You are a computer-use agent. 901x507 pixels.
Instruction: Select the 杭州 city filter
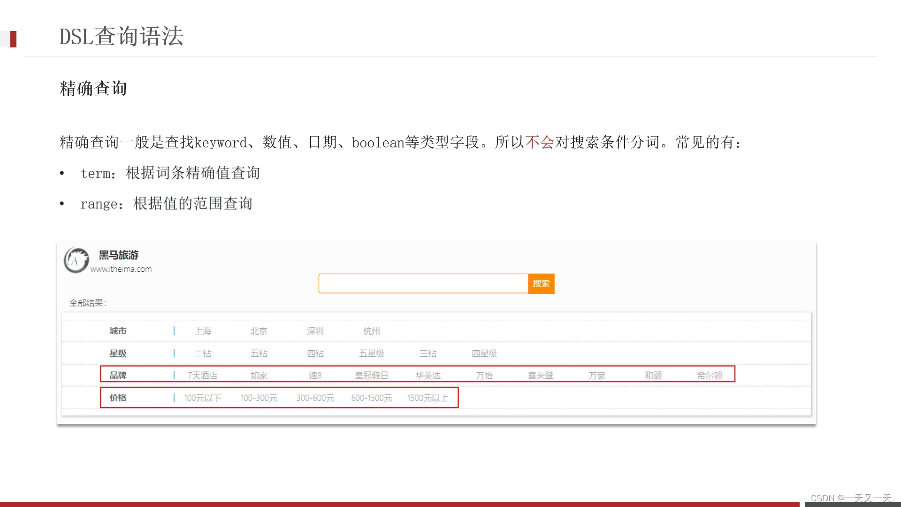(x=371, y=330)
